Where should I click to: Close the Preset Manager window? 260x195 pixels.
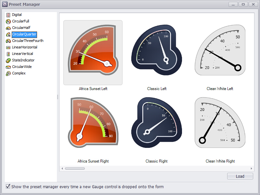(x=253, y=5)
